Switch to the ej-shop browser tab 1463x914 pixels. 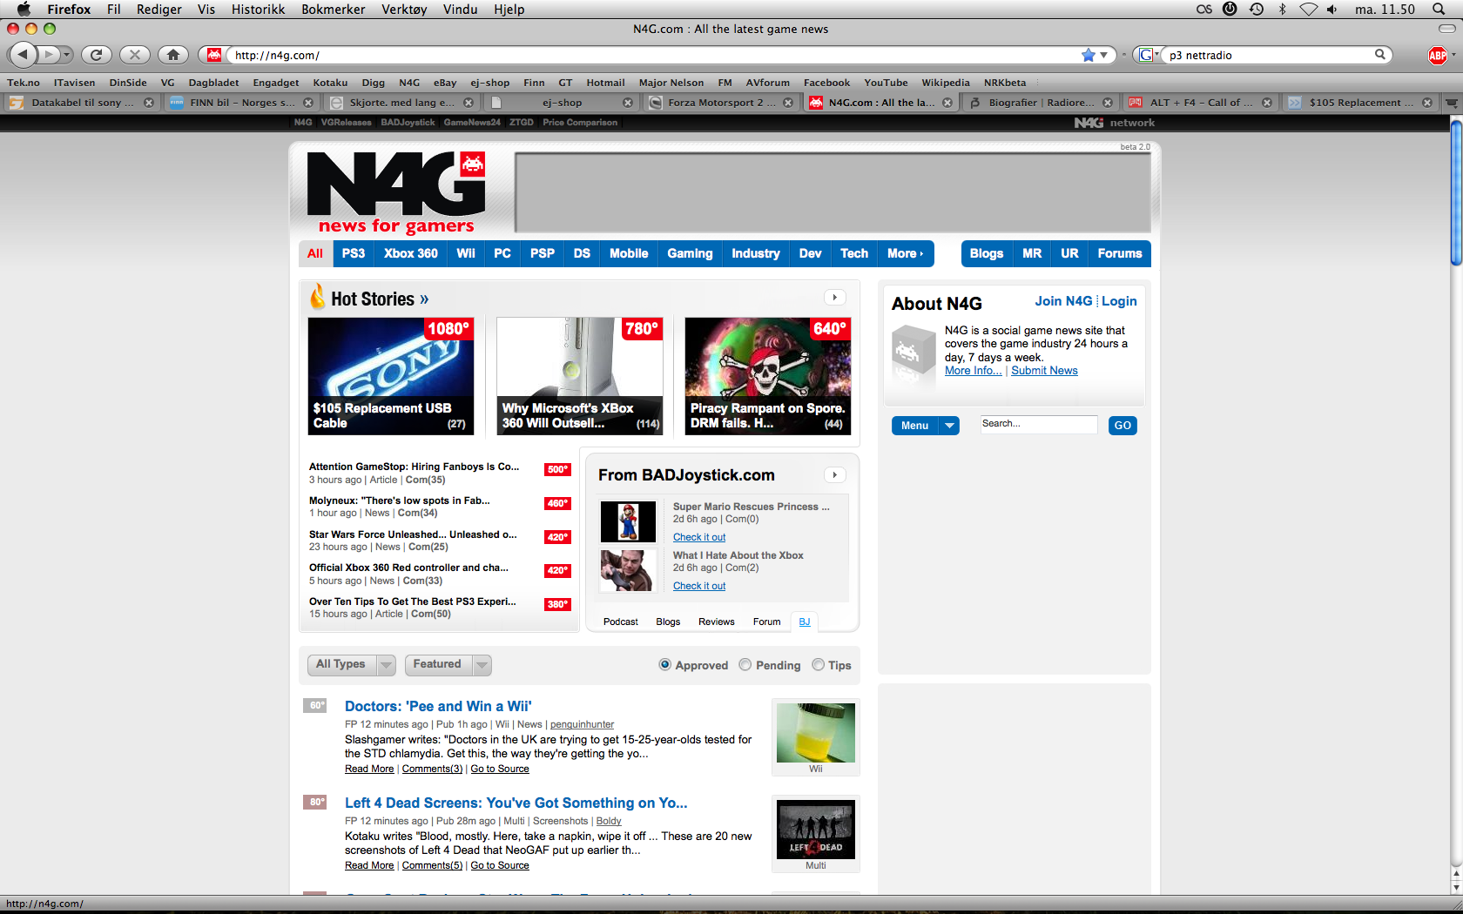[562, 103]
